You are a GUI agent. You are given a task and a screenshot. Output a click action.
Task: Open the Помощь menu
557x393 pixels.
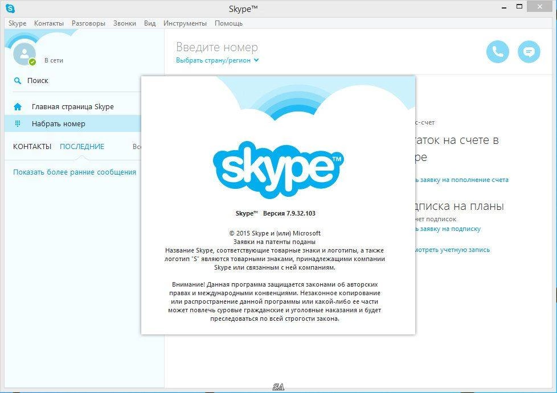pyautogui.click(x=228, y=23)
